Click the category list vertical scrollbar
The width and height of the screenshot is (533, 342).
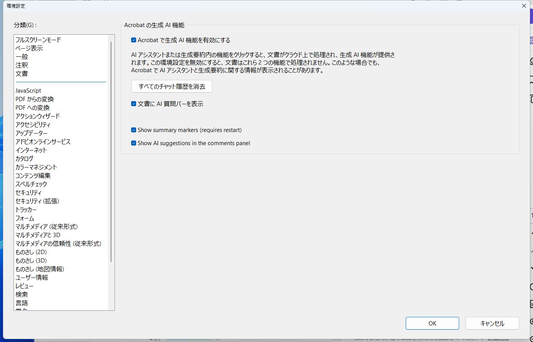111,152
